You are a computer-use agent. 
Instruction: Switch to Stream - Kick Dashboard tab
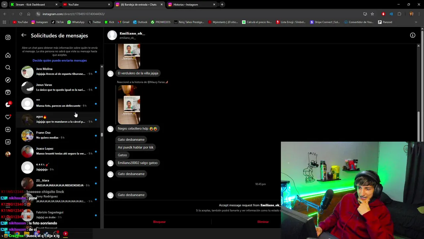coord(34,5)
